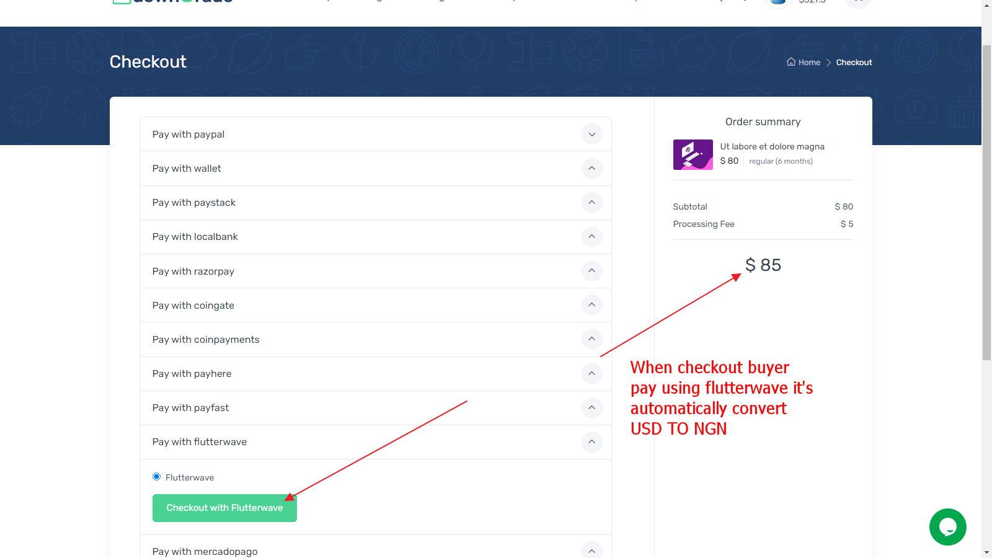Click Checkout with Flutterwave button

point(224,508)
